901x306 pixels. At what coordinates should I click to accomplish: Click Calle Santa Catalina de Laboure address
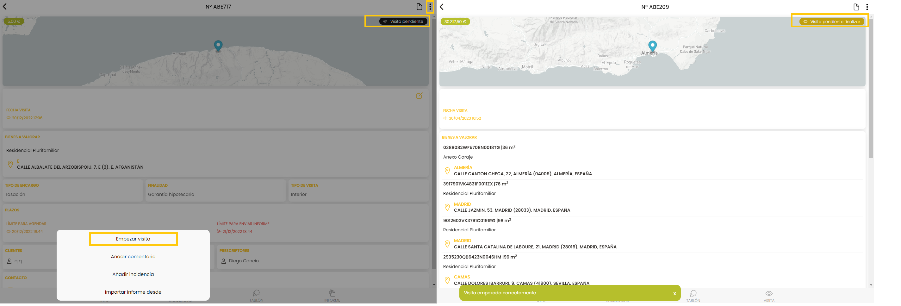(x=535, y=247)
